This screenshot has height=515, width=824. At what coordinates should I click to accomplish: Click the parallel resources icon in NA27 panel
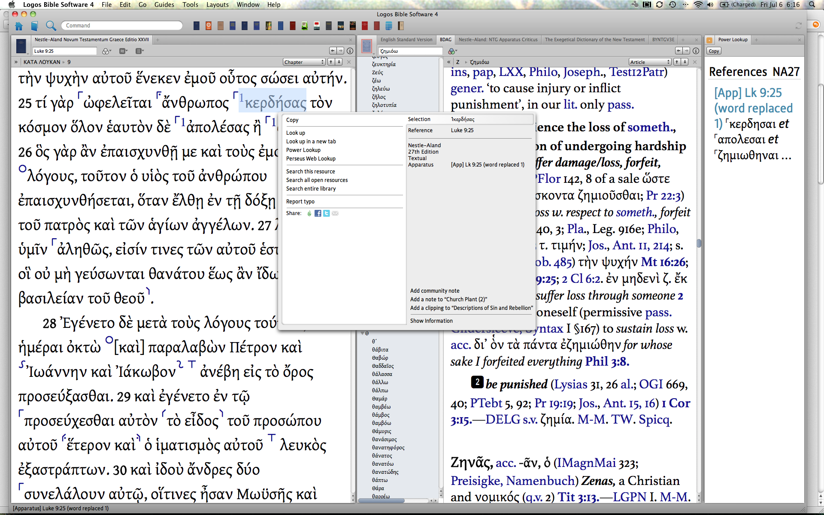[x=123, y=51]
